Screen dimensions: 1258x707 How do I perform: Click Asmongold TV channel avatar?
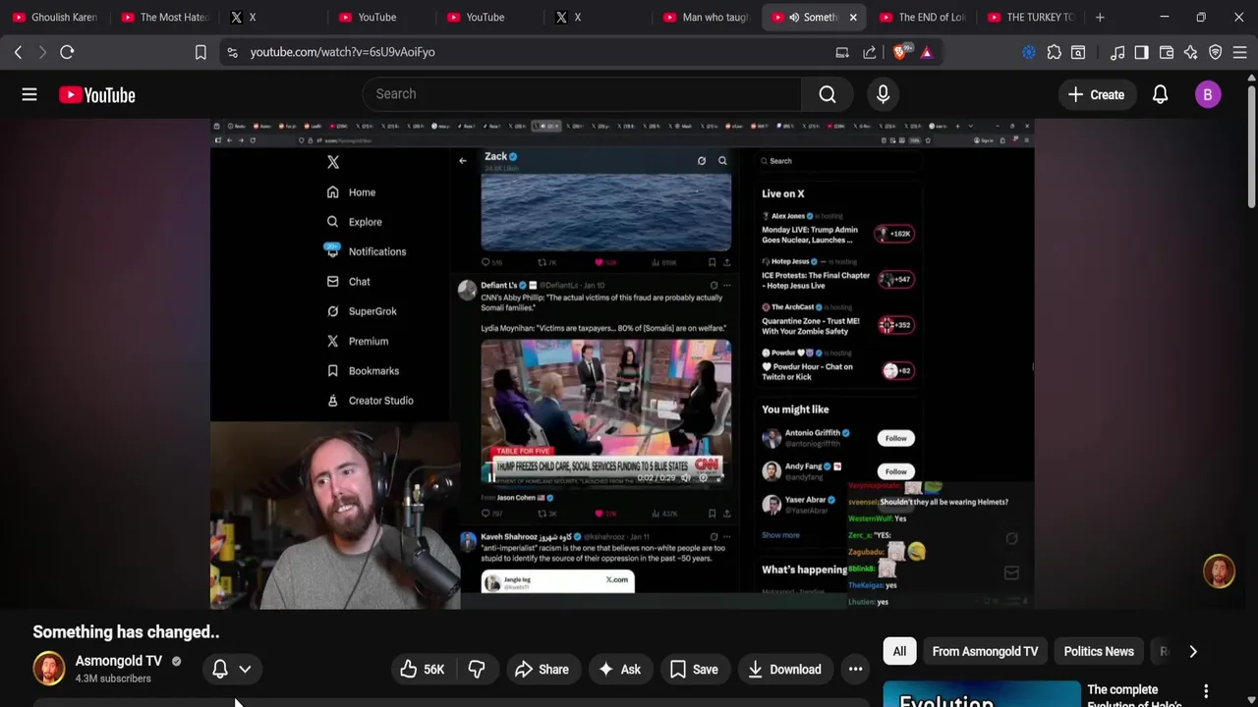49,669
